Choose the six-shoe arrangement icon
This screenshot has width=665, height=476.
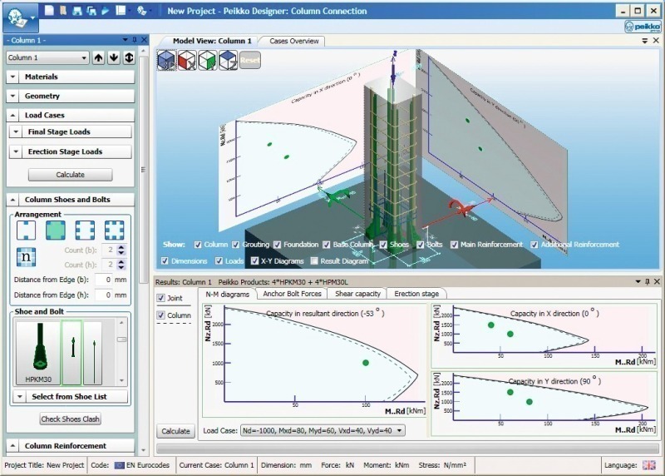point(85,230)
